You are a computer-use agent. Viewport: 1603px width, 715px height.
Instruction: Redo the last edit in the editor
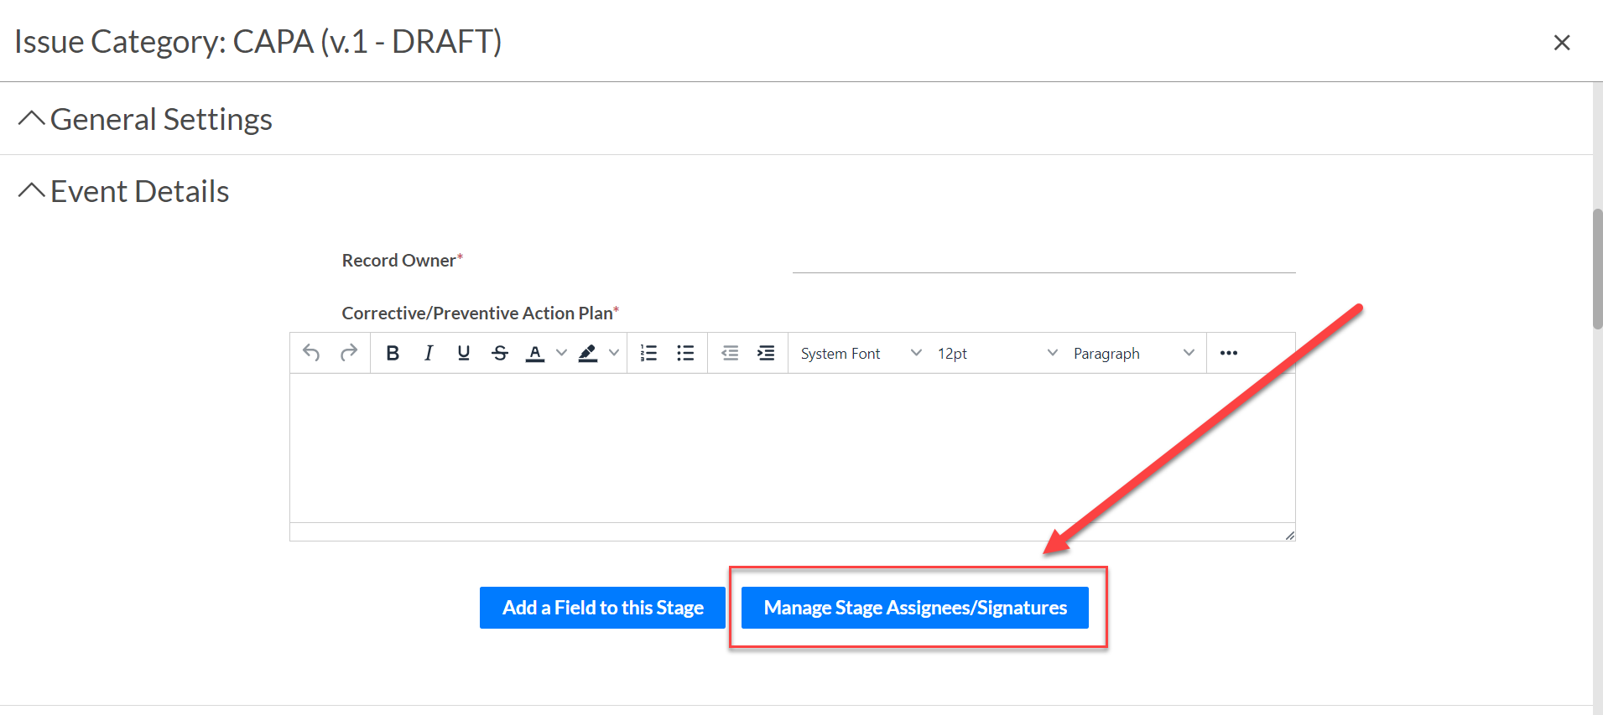349,353
